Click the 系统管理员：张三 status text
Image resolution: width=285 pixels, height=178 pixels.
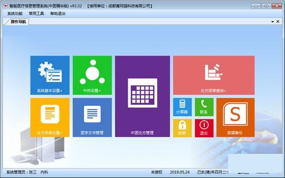(x=22, y=172)
